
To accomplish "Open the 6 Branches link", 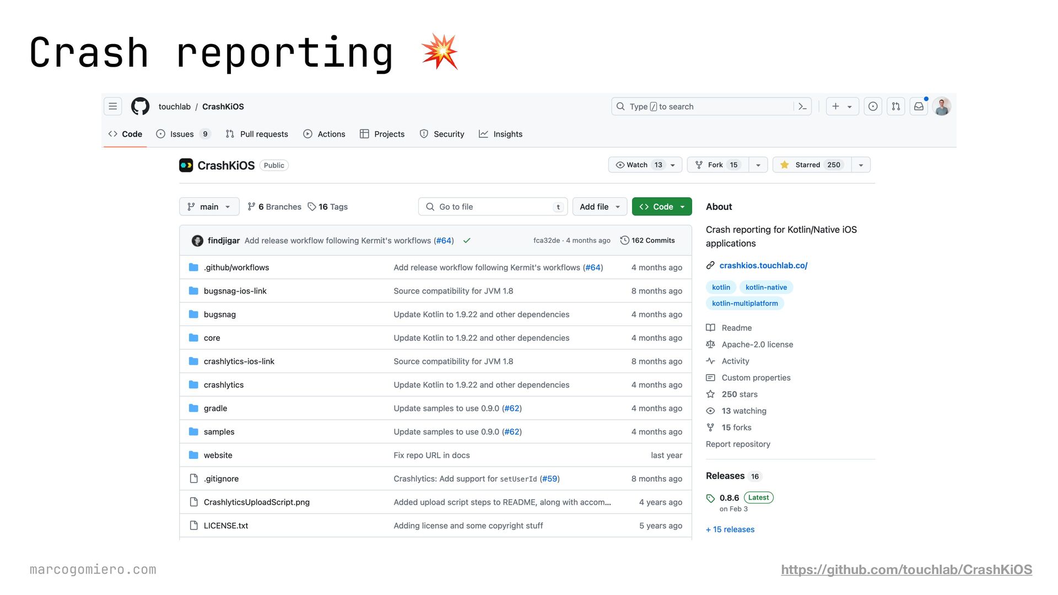I will pos(274,207).
